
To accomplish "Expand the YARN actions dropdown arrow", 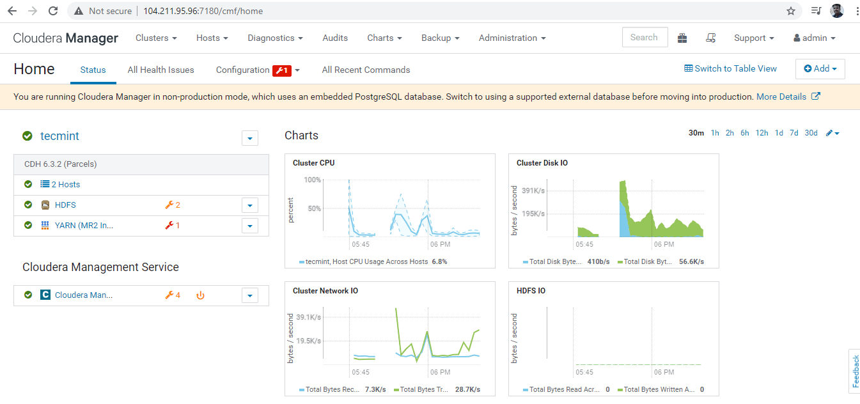I will click(250, 226).
